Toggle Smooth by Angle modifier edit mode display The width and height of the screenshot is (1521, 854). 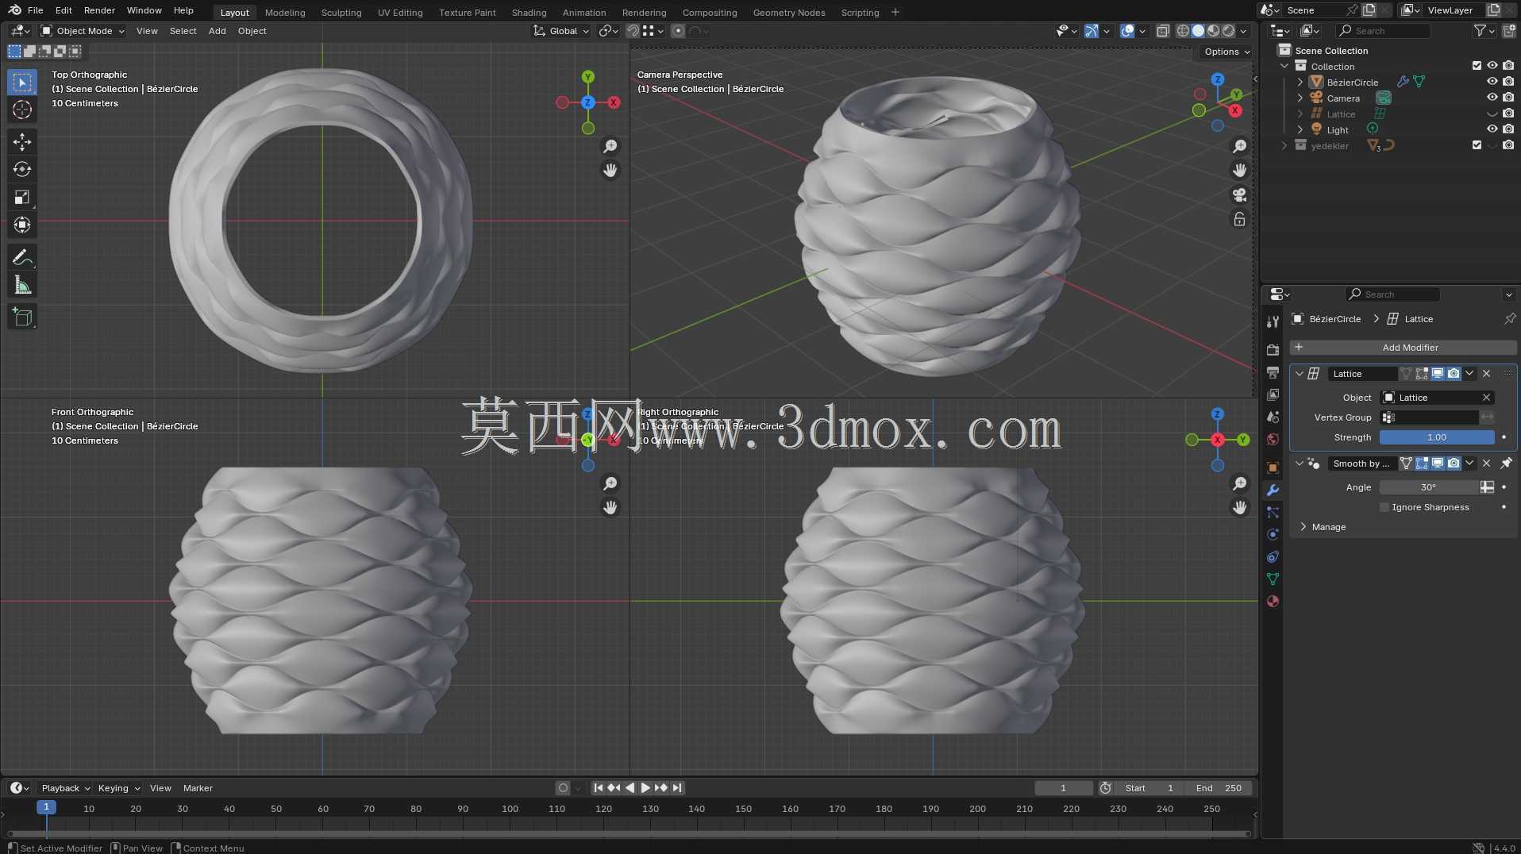(1422, 463)
